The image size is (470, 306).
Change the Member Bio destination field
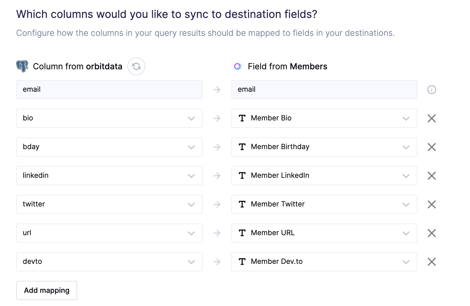[324, 118]
